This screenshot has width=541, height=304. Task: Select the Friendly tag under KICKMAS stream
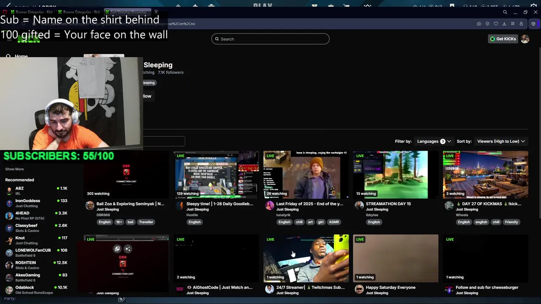511,222
